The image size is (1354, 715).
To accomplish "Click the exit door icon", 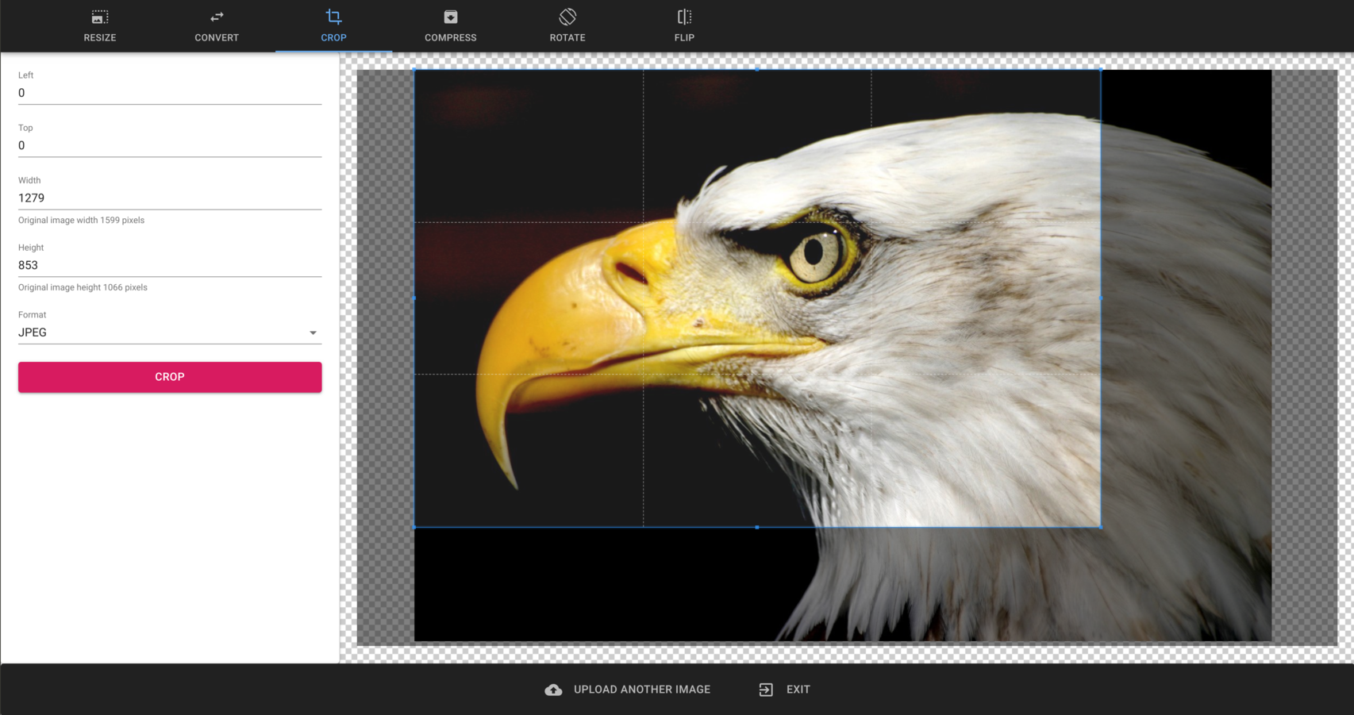I will [x=766, y=690].
